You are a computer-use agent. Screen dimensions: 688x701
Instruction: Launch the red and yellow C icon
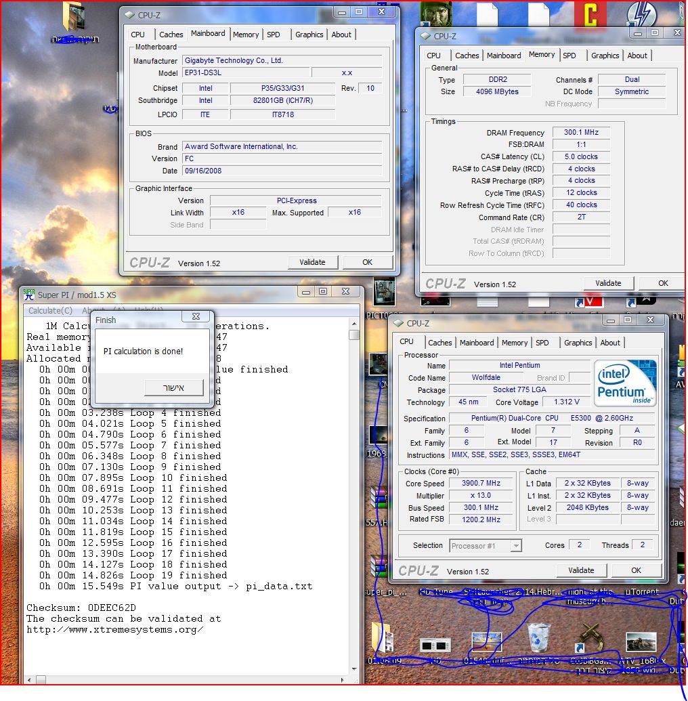tap(590, 14)
